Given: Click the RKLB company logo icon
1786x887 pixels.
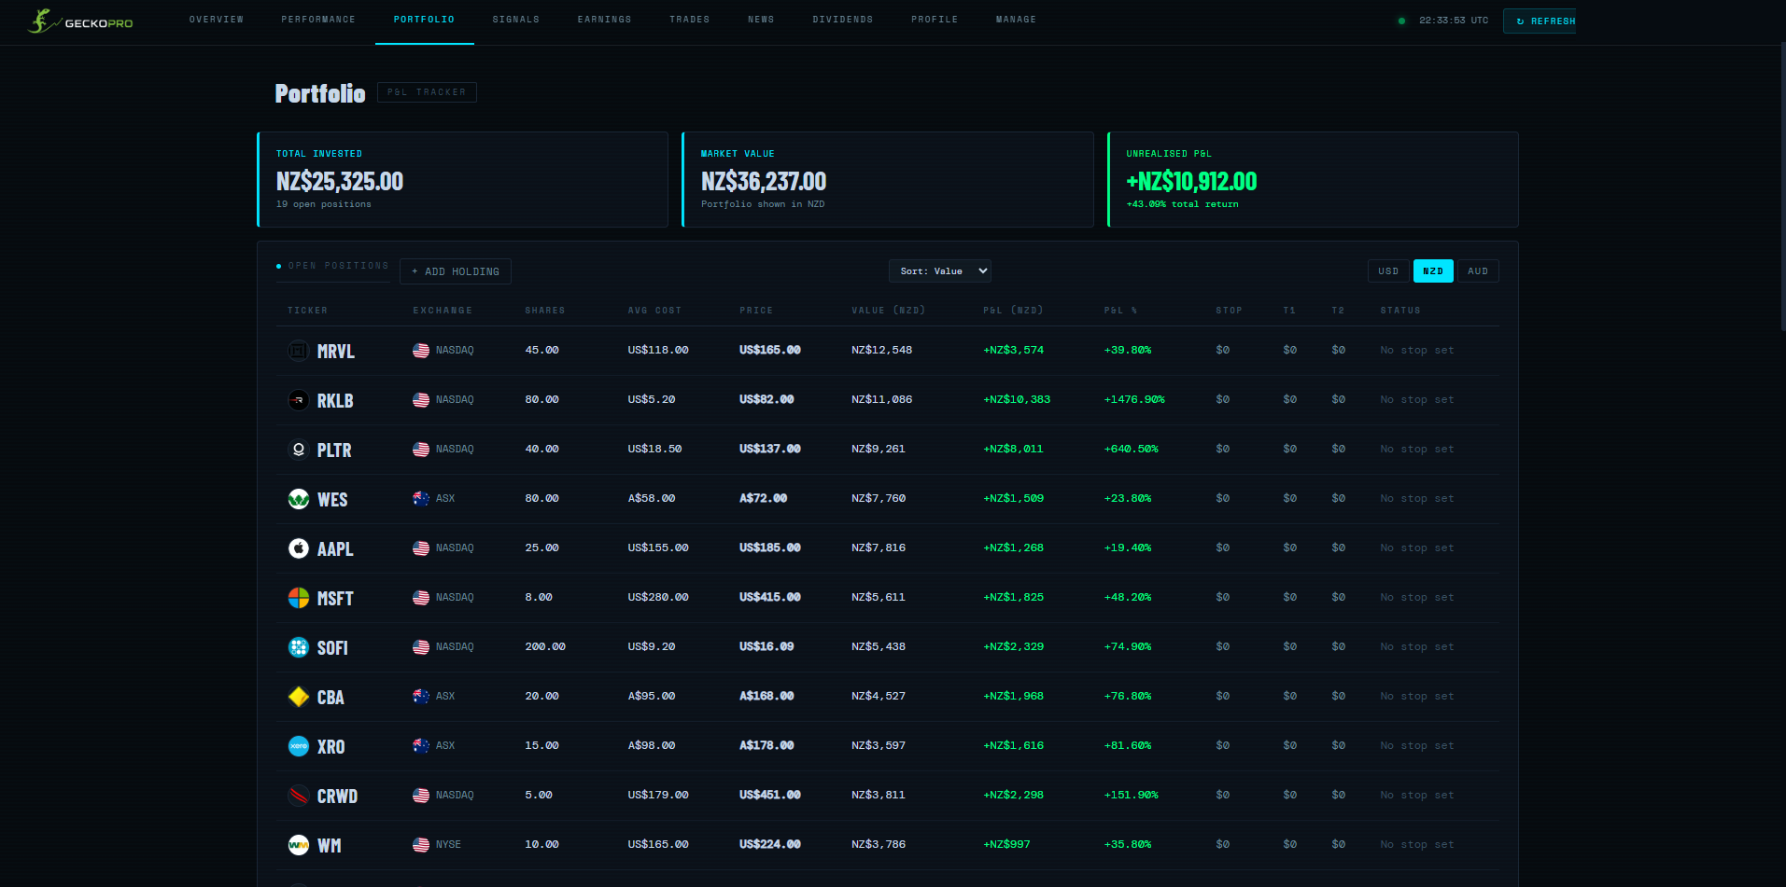Looking at the screenshot, I should point(299,400).
